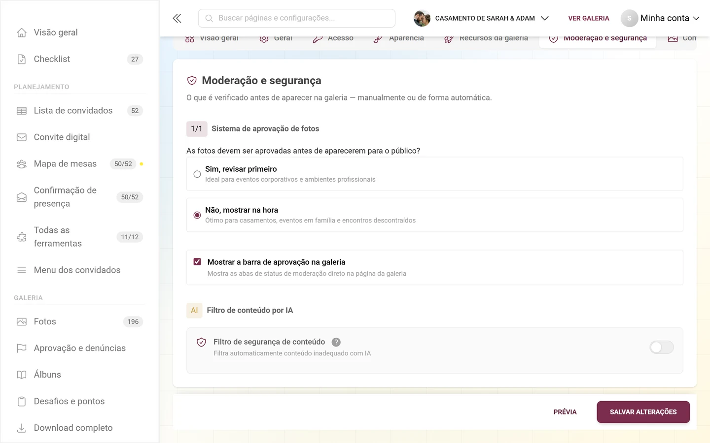Collapse sidebar with double chevron icon
710x443 pixels.
click(177, 18)
